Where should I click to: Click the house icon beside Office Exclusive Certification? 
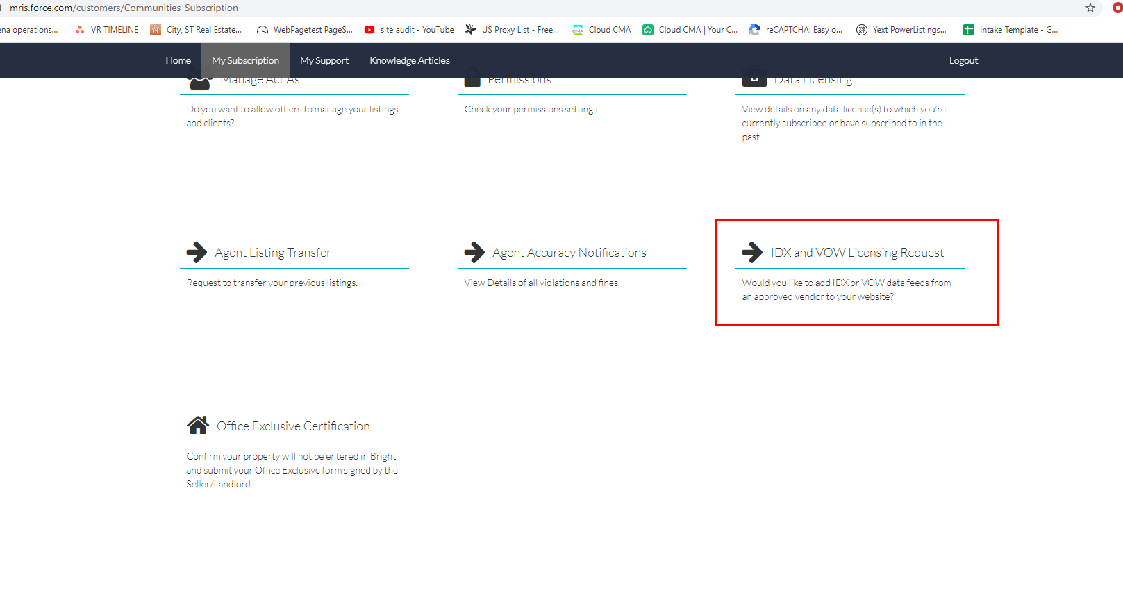click(198, 425)
